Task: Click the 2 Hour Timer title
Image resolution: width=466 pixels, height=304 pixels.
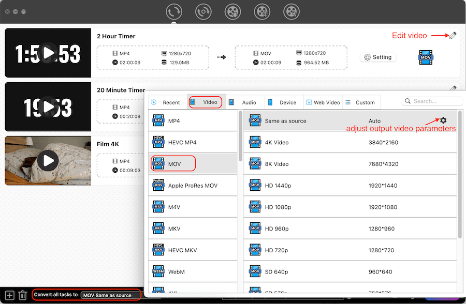Action: [x=116, y=36]
